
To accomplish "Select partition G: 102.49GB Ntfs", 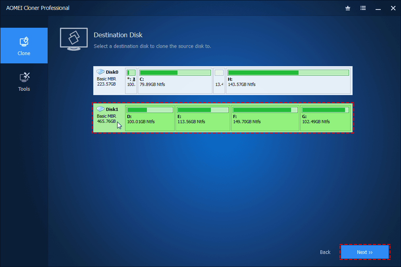I will (x=325, y=118).
